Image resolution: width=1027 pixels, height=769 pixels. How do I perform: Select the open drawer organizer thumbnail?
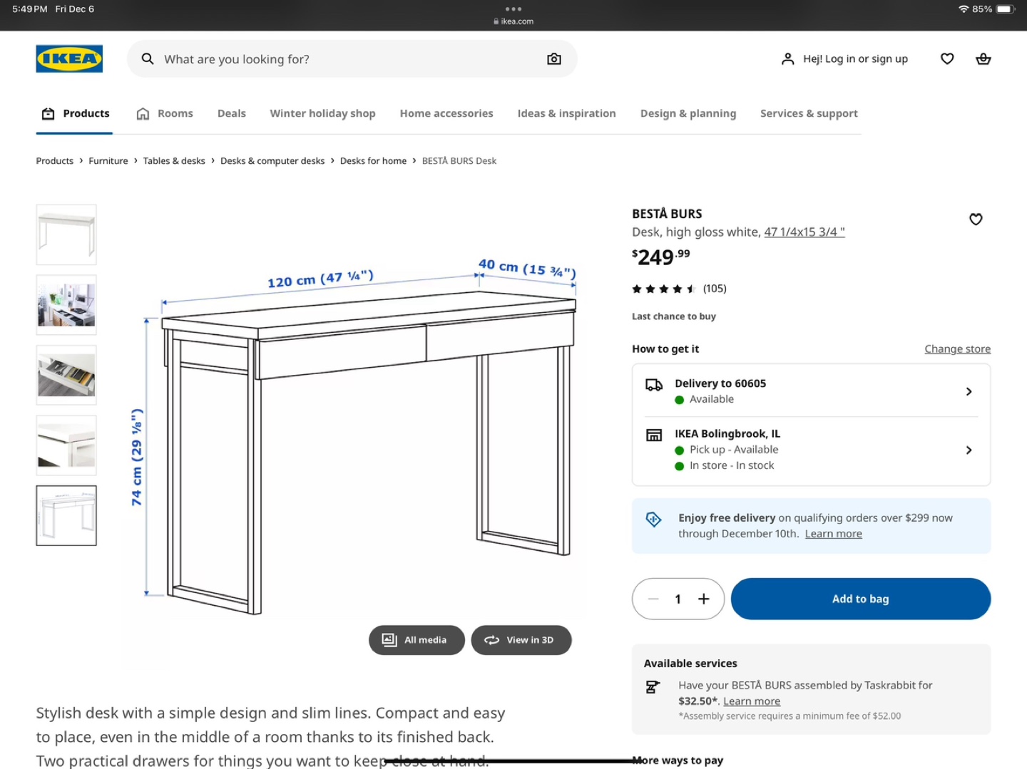pos(66,375)
